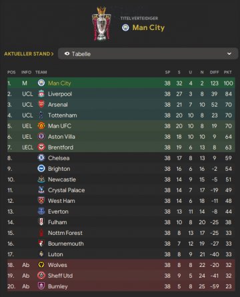The image size is (240, 297).
Task: Expand the Tabelle dropdown chevron
Action: coord(229,53)
